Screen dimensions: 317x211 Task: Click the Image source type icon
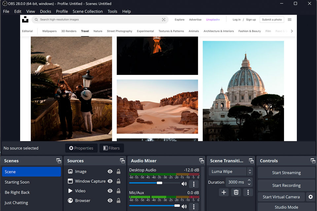[x=70, y=171]
